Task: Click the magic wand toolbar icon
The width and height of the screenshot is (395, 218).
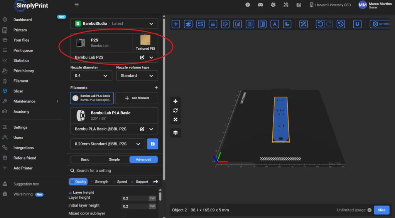Action: [303, 24]
